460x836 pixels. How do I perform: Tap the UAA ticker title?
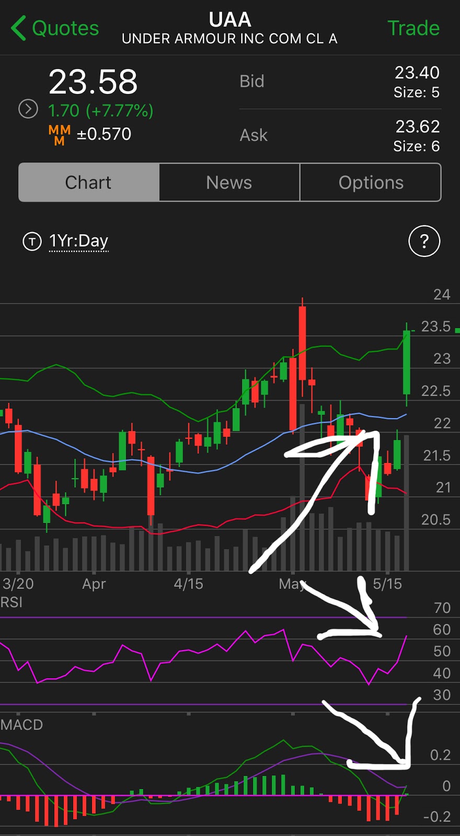[230, 20]
